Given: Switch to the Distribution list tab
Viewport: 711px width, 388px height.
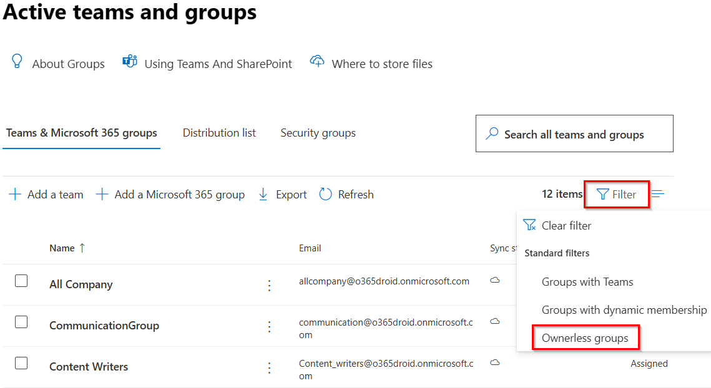Looking at the screenshot, I should coord(219,132).
